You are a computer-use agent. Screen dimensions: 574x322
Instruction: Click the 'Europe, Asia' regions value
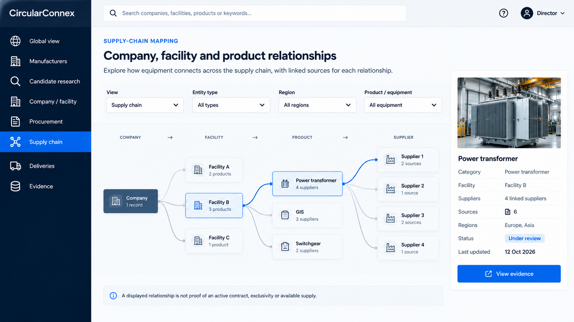519,225
